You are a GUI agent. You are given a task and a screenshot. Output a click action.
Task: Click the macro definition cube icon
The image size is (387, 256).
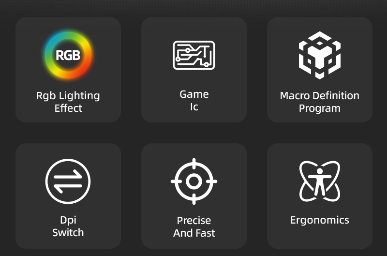tap(320, 55)
